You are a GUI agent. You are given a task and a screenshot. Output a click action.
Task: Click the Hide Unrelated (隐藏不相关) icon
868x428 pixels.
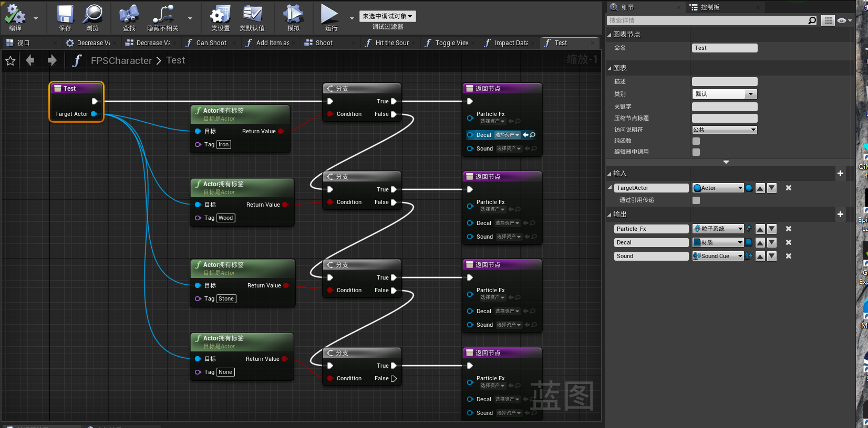[163, 14]
